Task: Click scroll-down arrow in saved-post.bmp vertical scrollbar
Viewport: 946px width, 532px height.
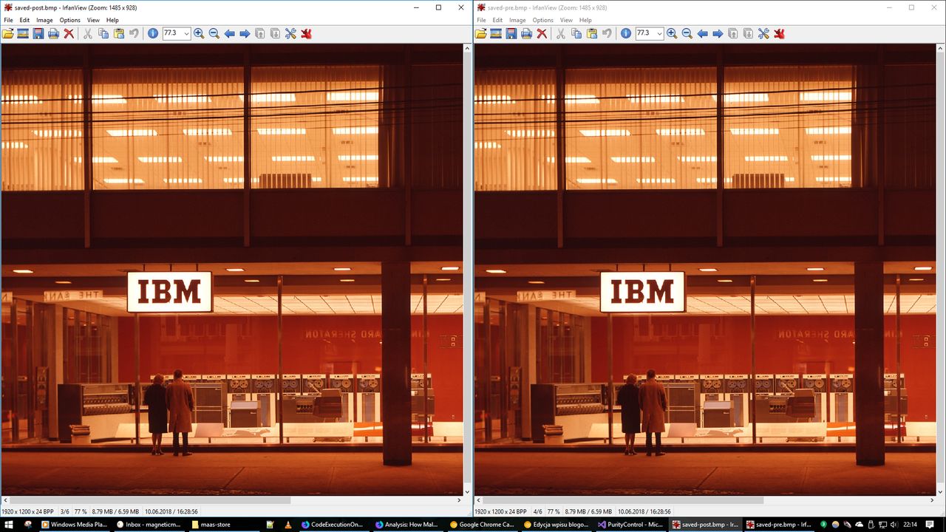Action: [467, 491]
